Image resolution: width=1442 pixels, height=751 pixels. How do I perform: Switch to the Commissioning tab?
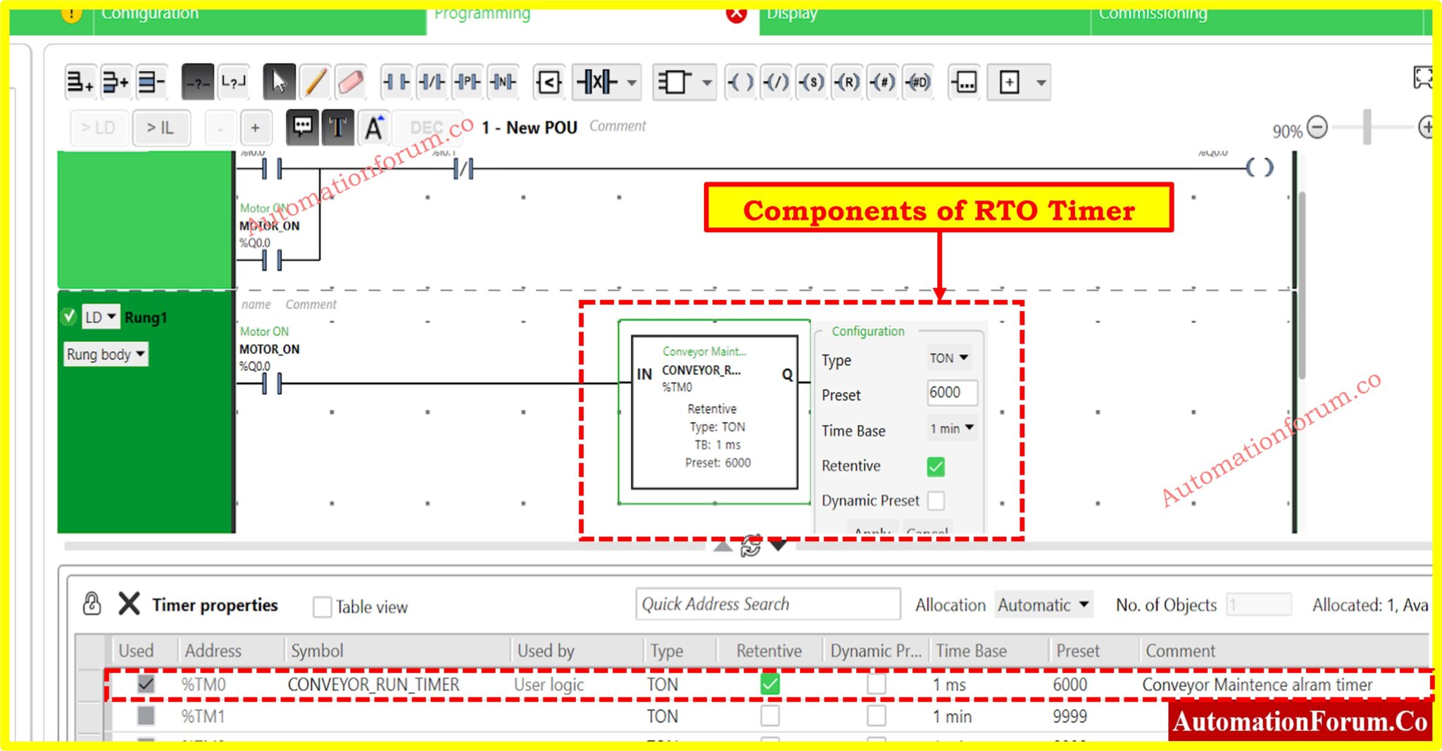coord(1153,13)
